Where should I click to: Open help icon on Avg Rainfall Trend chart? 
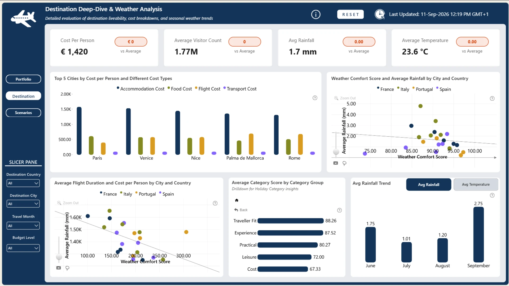[x=492, y=195]
